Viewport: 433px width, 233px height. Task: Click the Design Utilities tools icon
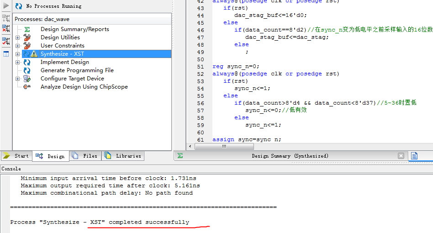point(27,37)
